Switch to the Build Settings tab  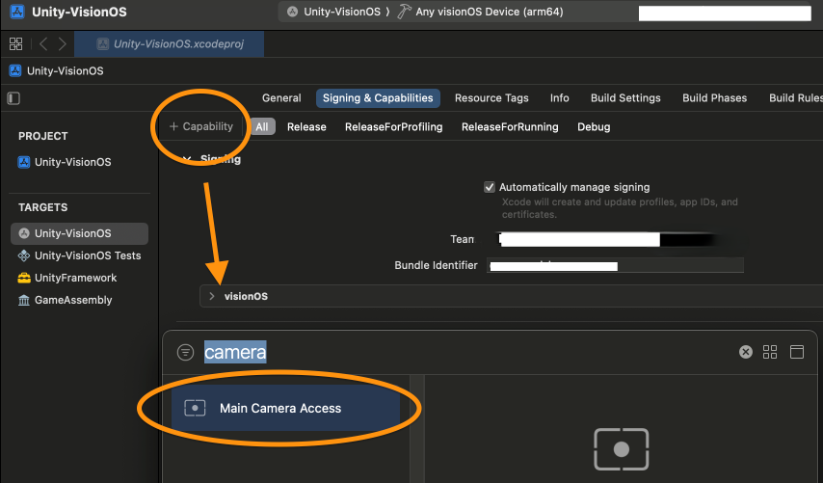[625, 98]
